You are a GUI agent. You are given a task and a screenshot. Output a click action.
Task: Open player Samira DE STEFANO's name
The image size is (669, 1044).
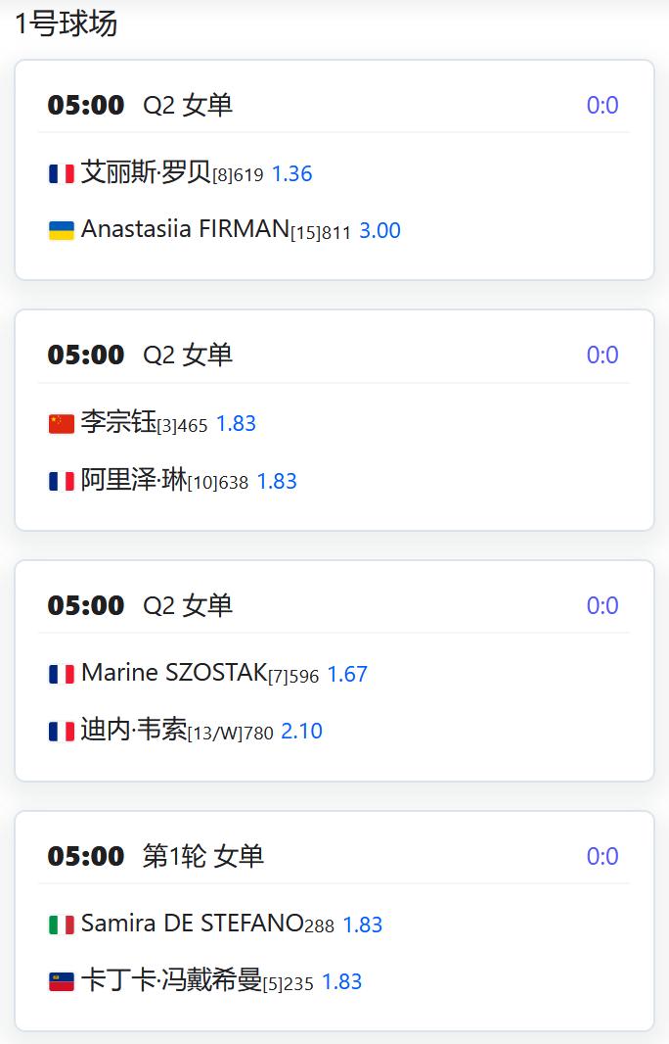pyautogui.click(x=192, y=923)
